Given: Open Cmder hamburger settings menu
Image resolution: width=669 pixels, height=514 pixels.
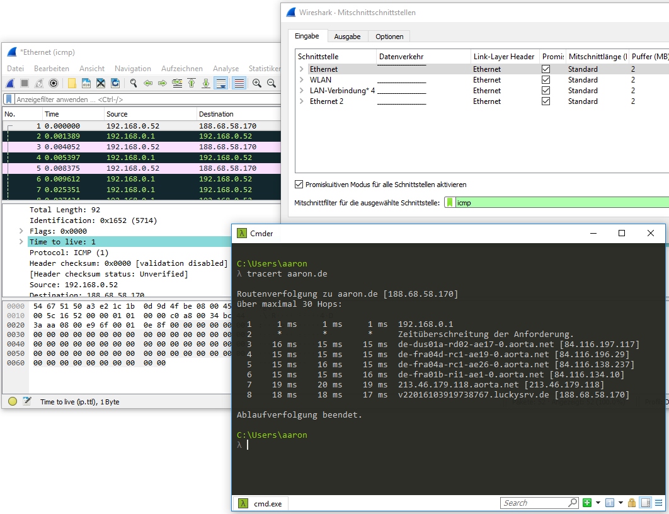Looking at the screenshot, I should click(x=659, y=503).
